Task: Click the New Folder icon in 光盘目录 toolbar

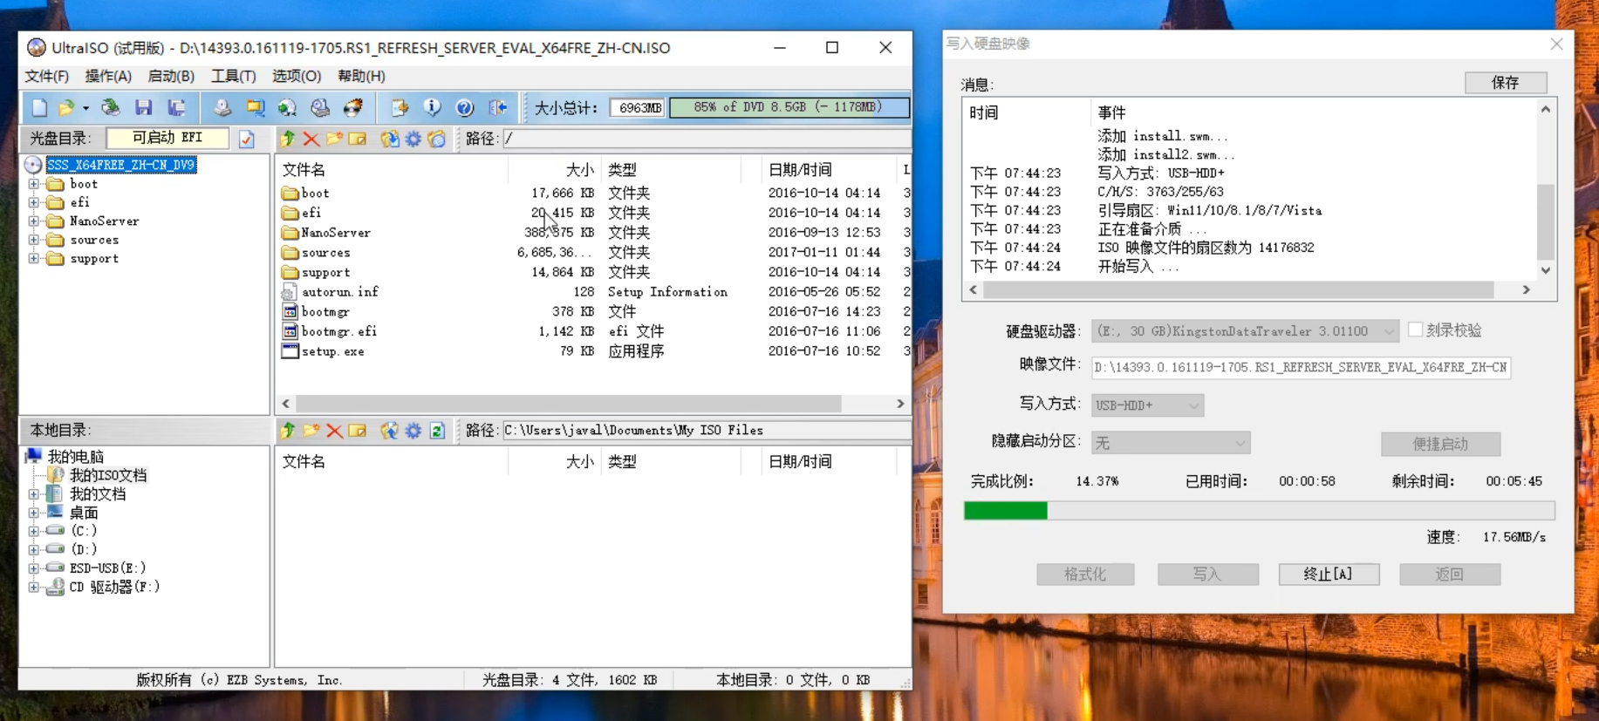Action: 334,139
